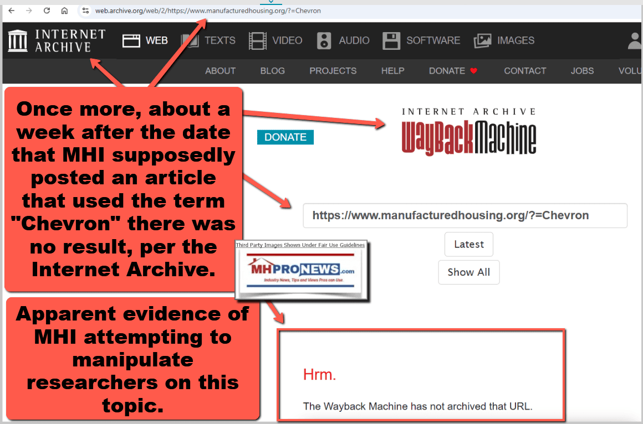The image size is (643, 424).
Task: Open the WEB media tab
Action: point(157,40)
